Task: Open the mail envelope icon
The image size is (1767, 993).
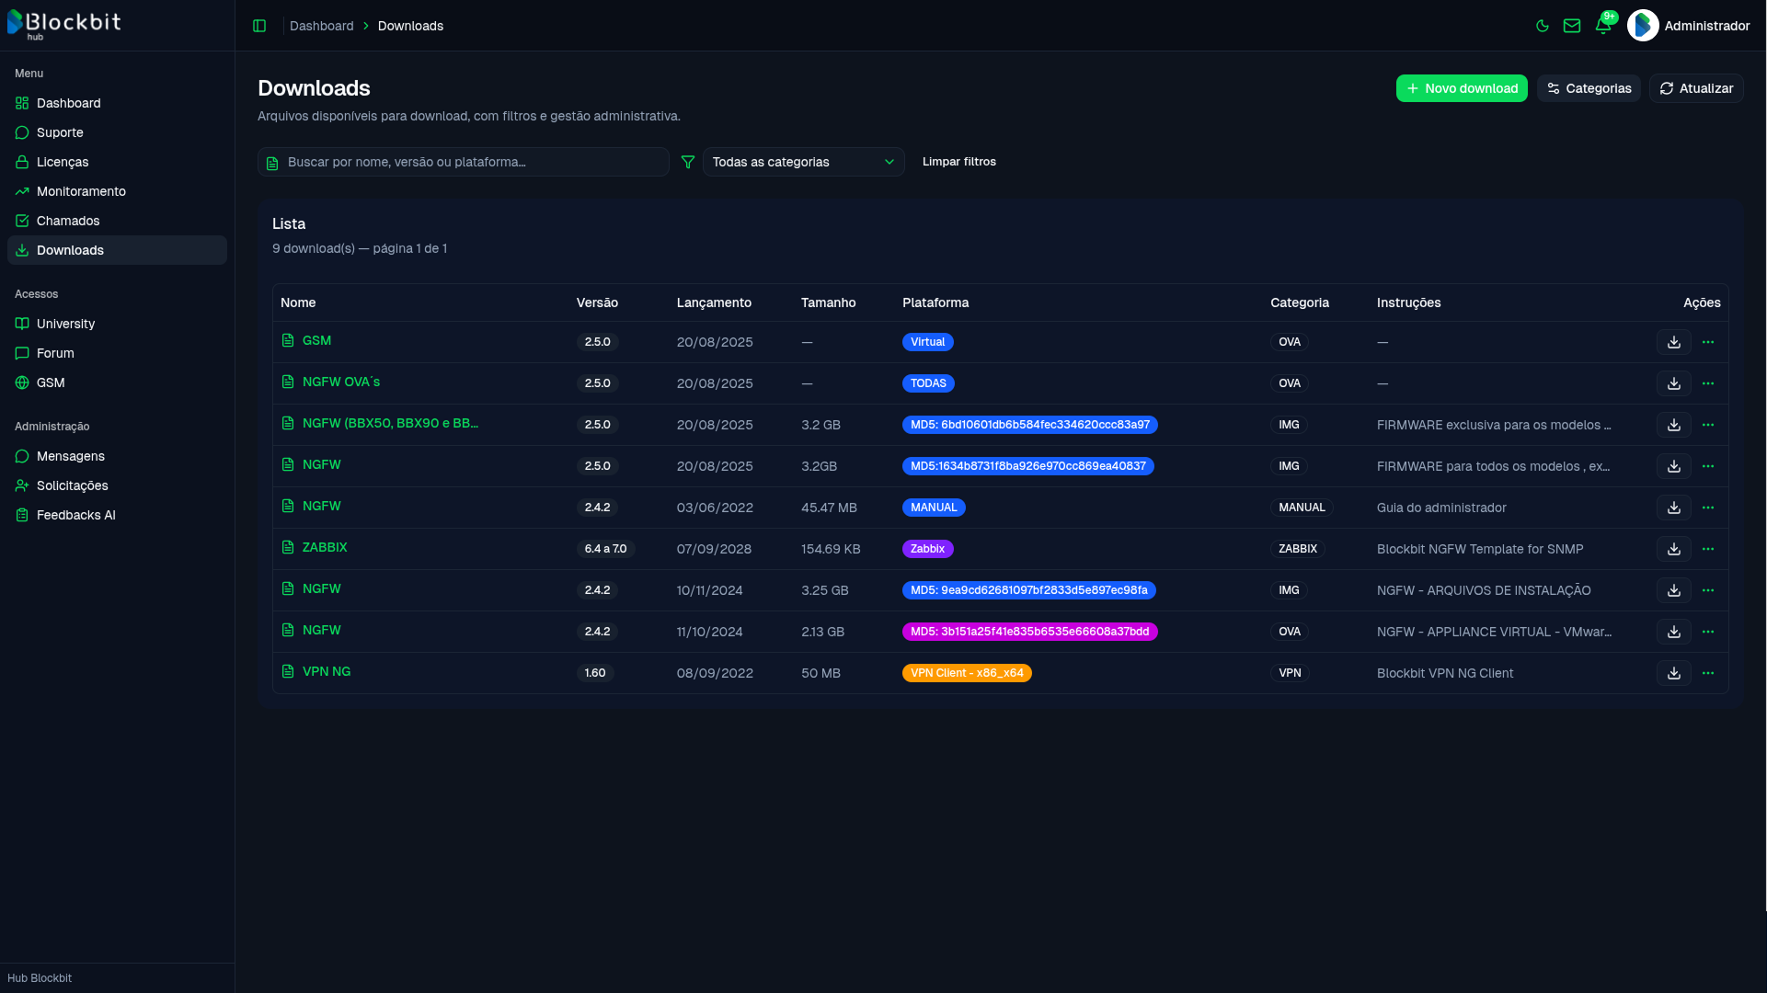Action: (1572, 26)
